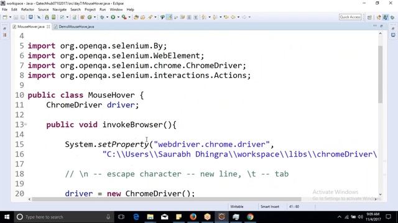
Task: Click the Debug bug icon
Action: [102, 17]
